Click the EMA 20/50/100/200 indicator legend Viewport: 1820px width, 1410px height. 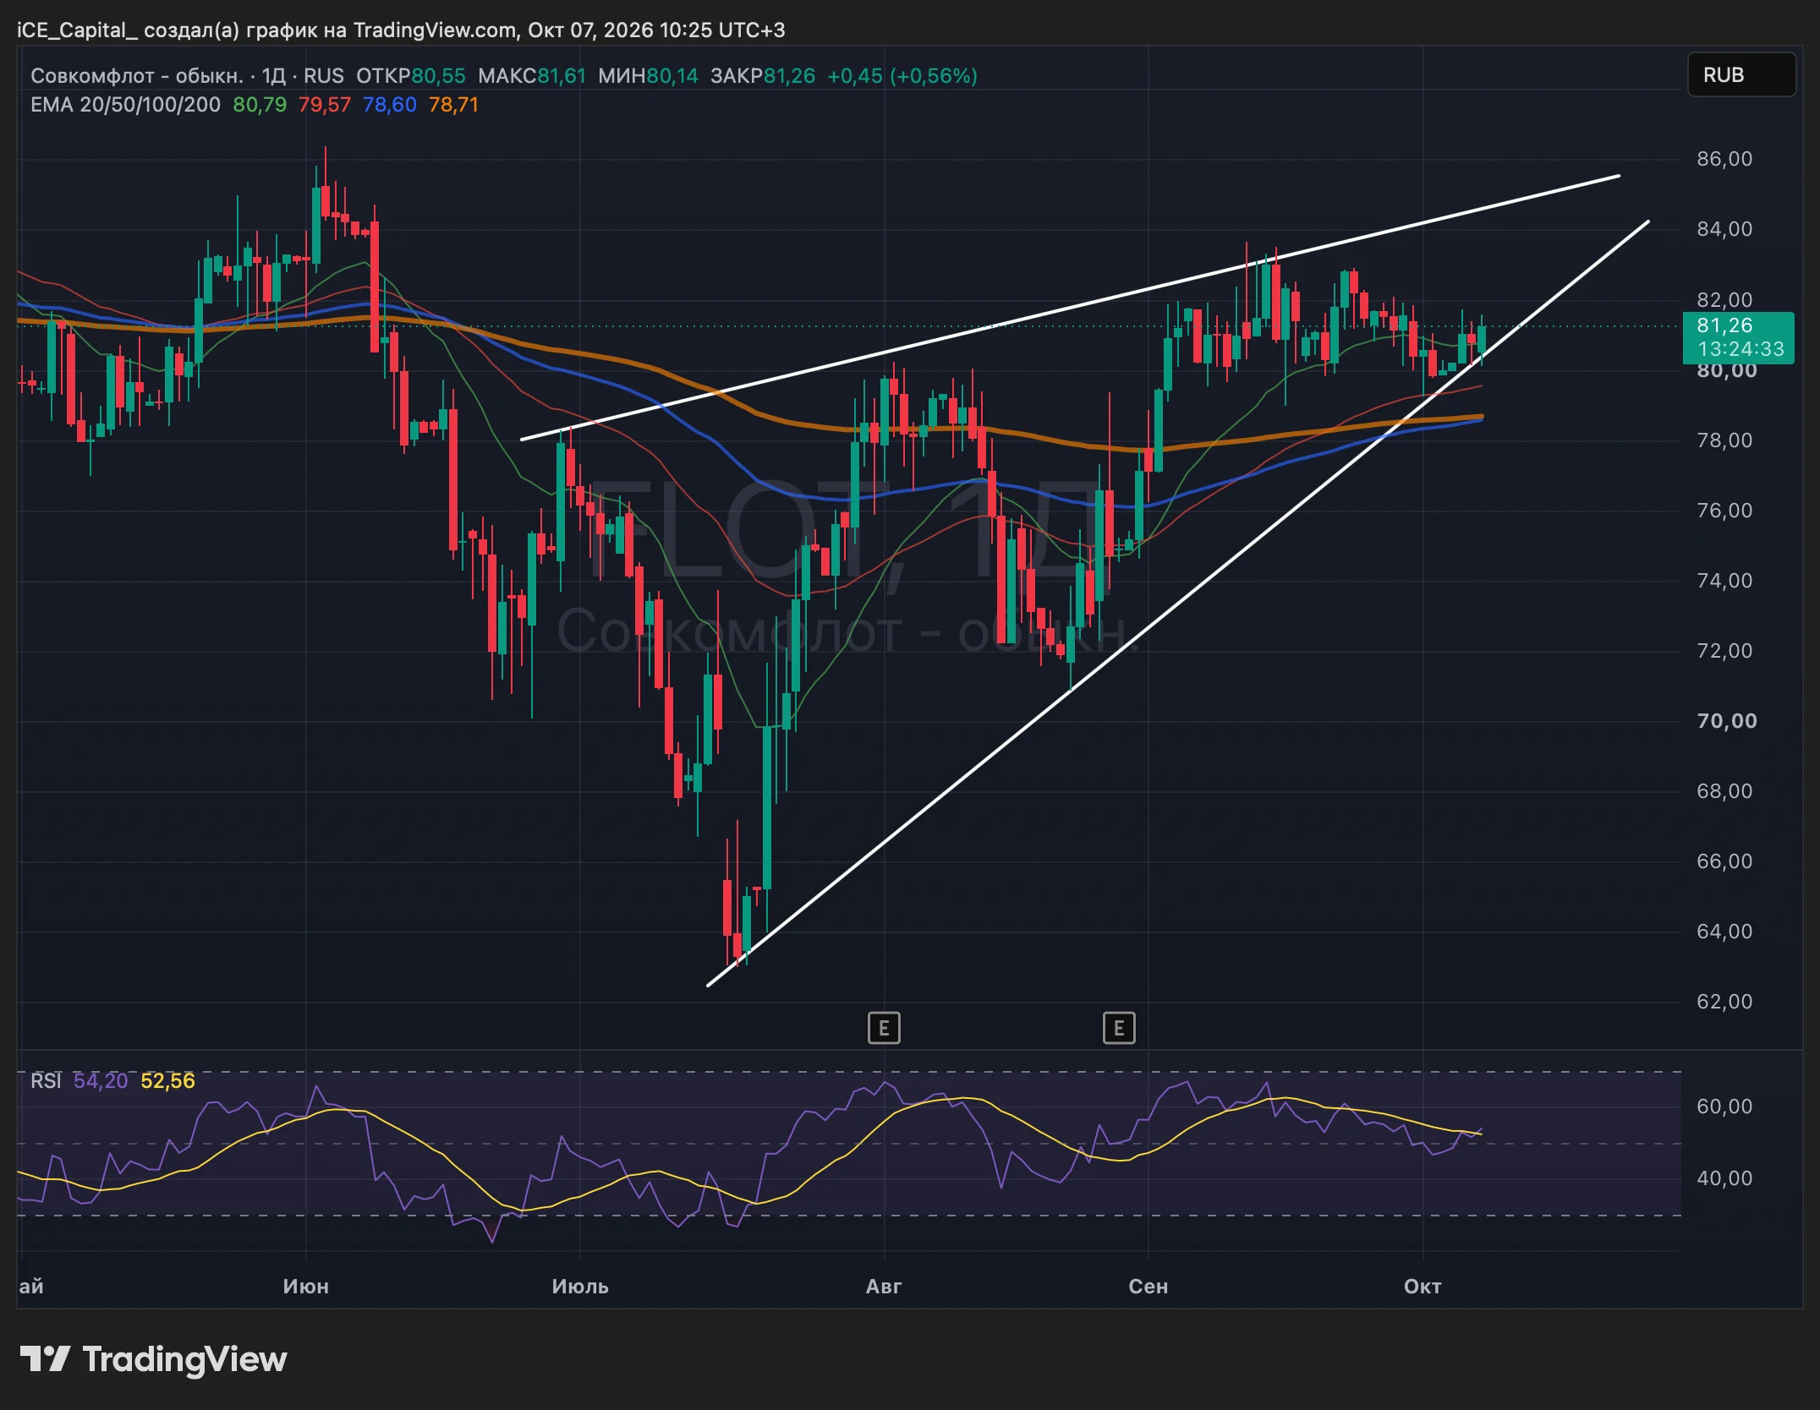click(x=125, y=105)
